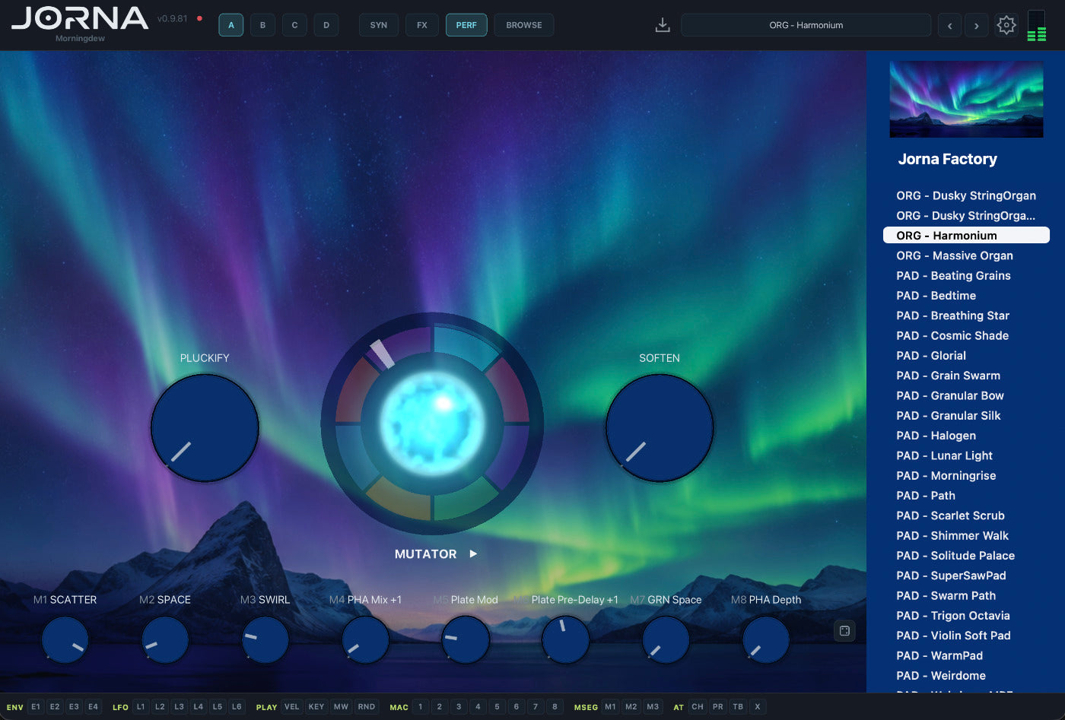Select macro 1 in the MAC row
The height and width of the screenshot is (720, 1065).
[x=420, y=707]
